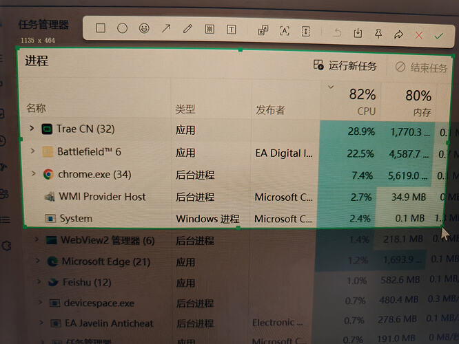
Task: Click the 运行新任务 button
Action: tap(345, 65)
